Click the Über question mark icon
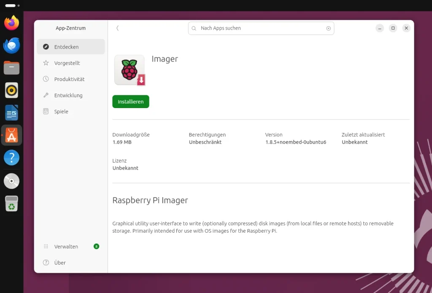The width and height of the screenshot is (432, 293). click(46, 263)
